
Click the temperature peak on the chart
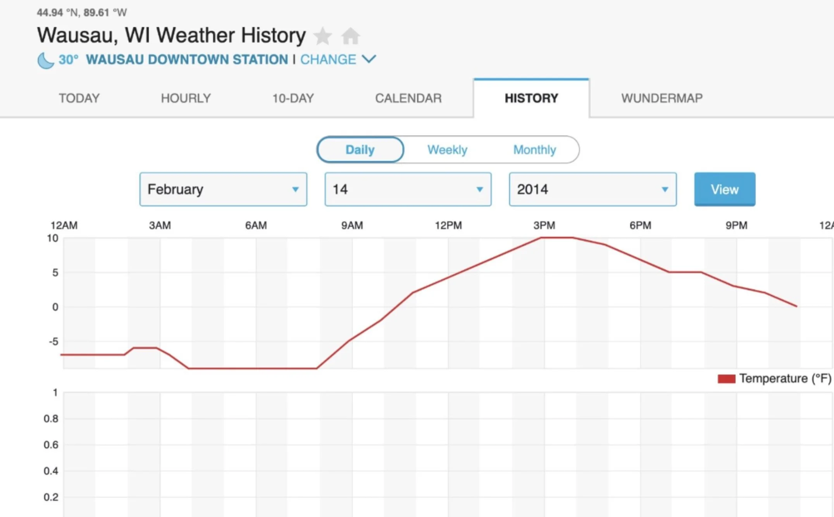[557, 238]
